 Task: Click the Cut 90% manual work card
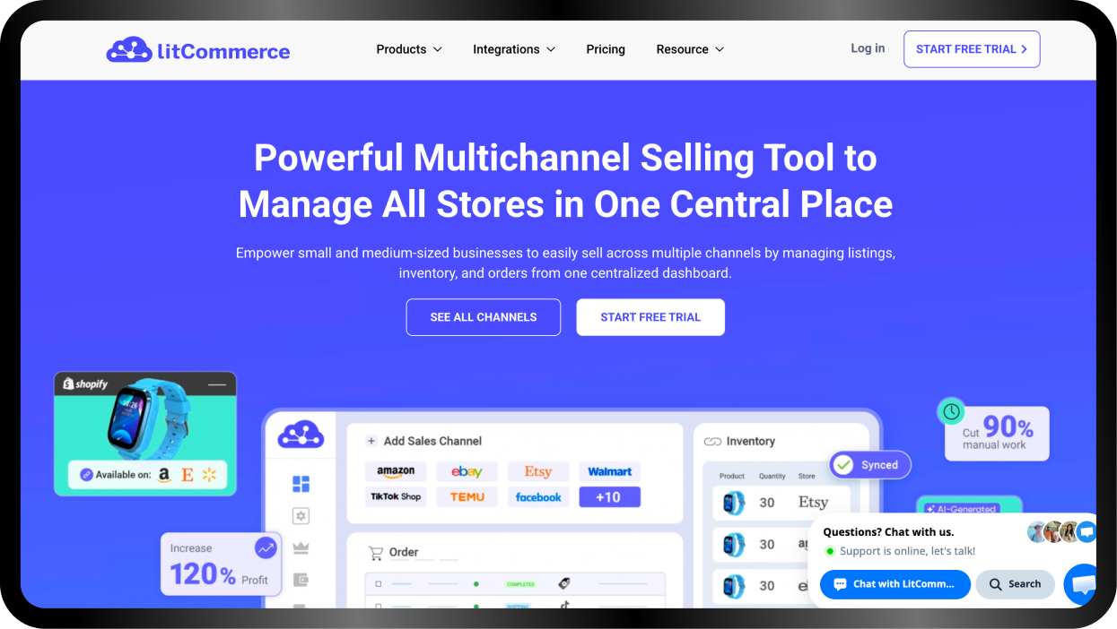point(997,434)
